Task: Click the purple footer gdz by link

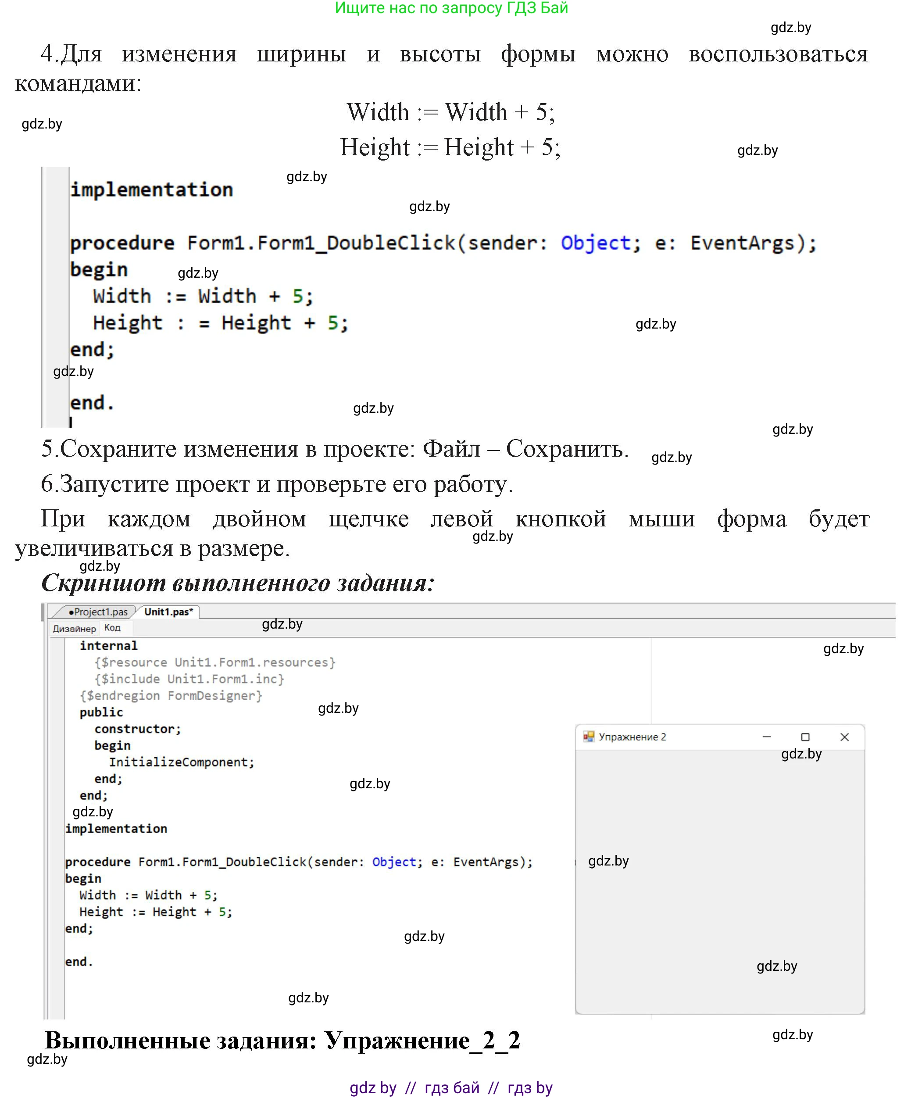Action: point(373,1087)
